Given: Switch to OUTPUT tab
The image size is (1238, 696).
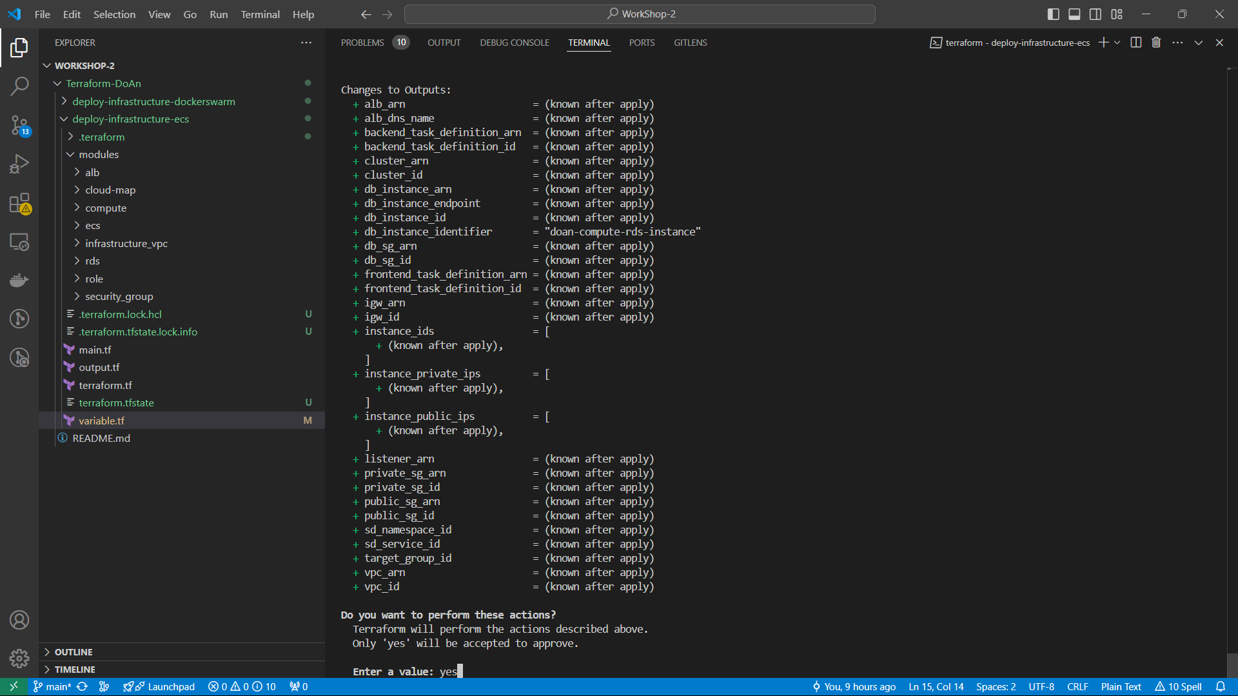Looking at the screenshot, I should (444, 43).
